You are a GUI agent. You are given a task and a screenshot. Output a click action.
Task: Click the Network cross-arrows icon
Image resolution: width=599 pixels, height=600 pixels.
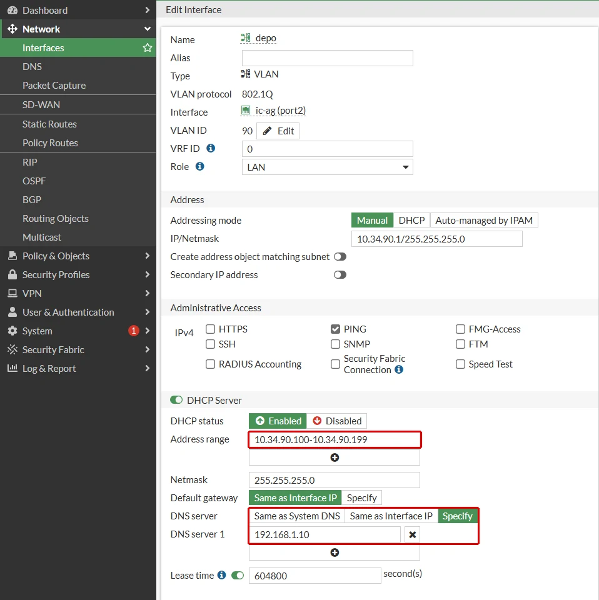tap(13, 29)
